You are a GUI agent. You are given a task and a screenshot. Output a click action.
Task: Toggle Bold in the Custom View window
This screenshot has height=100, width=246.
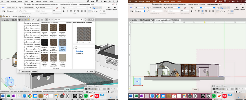[64, 11]
